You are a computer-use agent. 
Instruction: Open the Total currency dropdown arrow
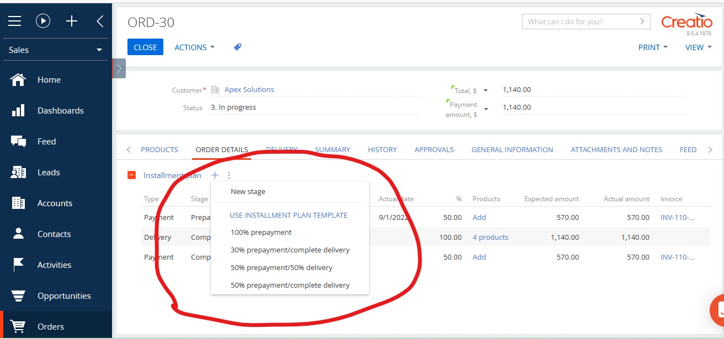[x=486, y=90]
